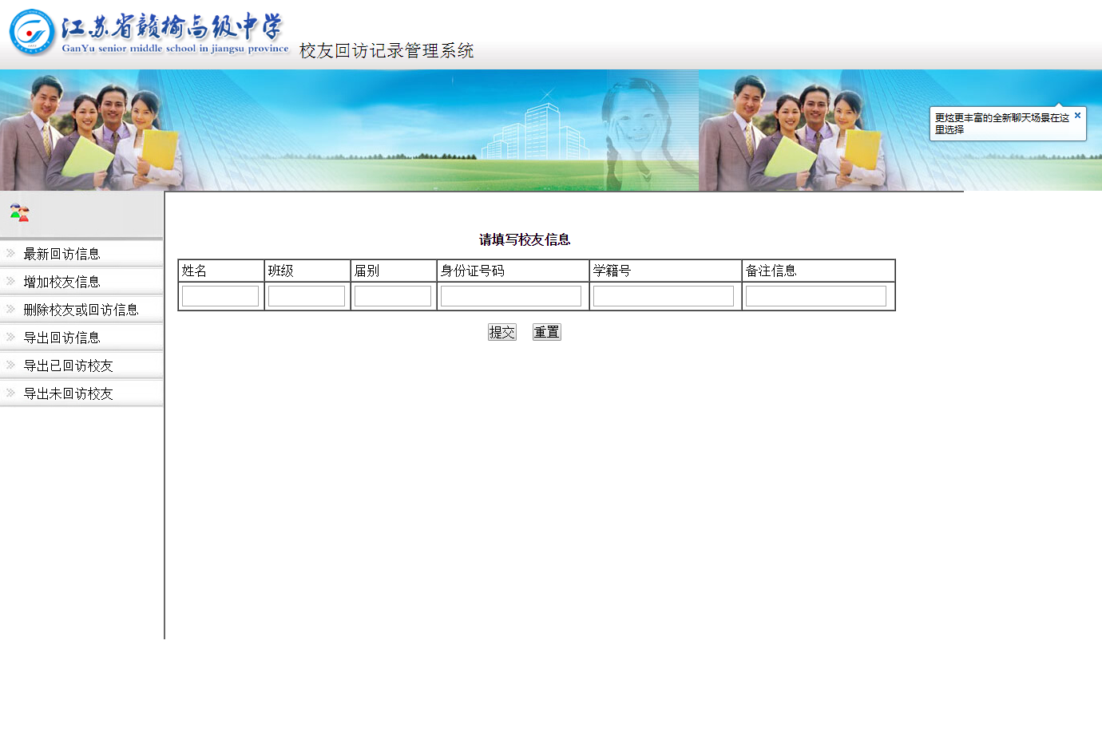Close the chat promotion popup

[1077, 115]
